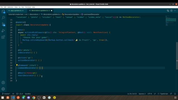
Task: Click the onDecorator method on line 28
Action: tap(24, 53)
